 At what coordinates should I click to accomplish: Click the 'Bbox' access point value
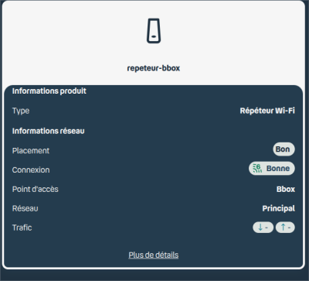(x=286, y=189)
